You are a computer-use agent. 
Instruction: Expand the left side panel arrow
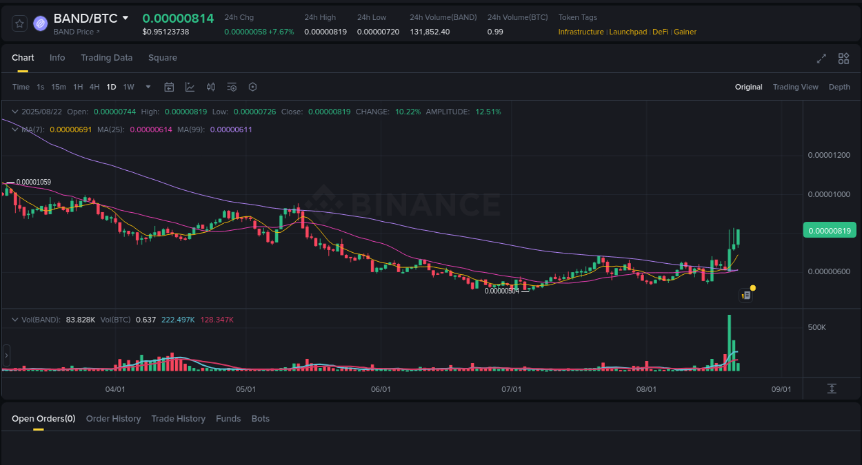pyautogui.click(x=6, y=355)
